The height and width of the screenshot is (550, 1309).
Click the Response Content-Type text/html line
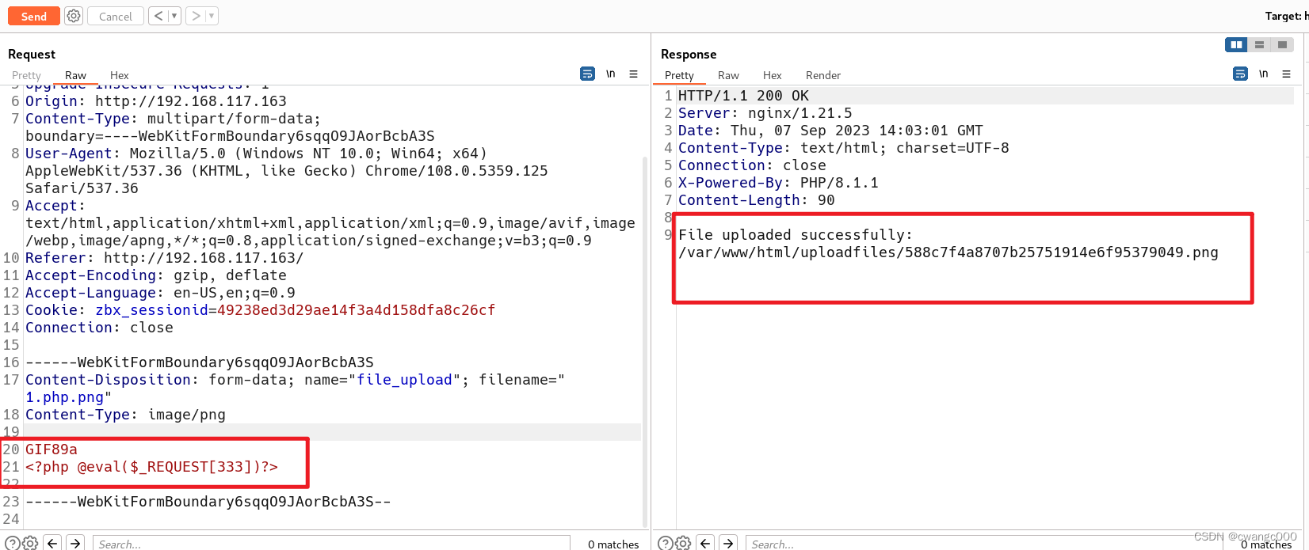click(x=844, y=148)
